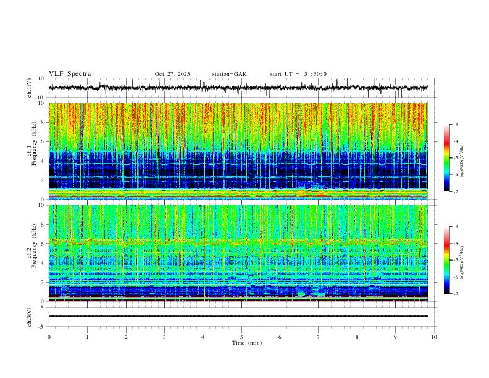This screenshot has height=378, width=489.
Task: Click the ch.1 spectrogram panel
Action: point(238,151)
